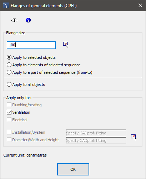Close the Flanges of general elements dialog
The height and width of the screenshot is (179, 146).
[140, 5]
